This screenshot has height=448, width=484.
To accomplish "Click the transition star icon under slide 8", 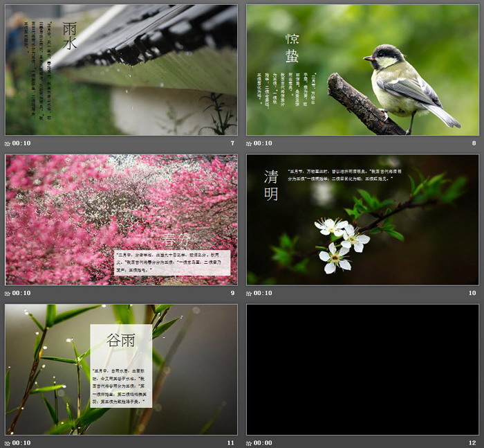I will [x=249, y=143].
